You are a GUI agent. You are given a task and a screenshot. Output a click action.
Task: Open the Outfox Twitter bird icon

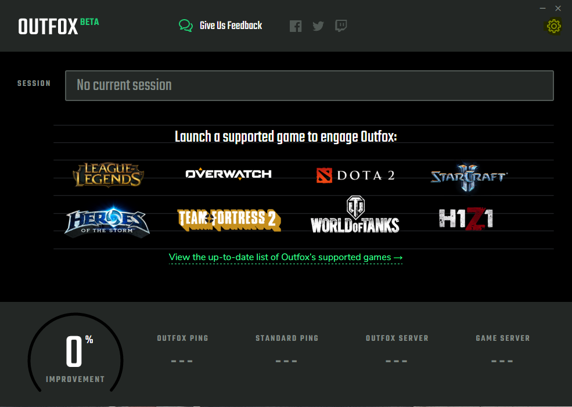click(x=318, y=26)
